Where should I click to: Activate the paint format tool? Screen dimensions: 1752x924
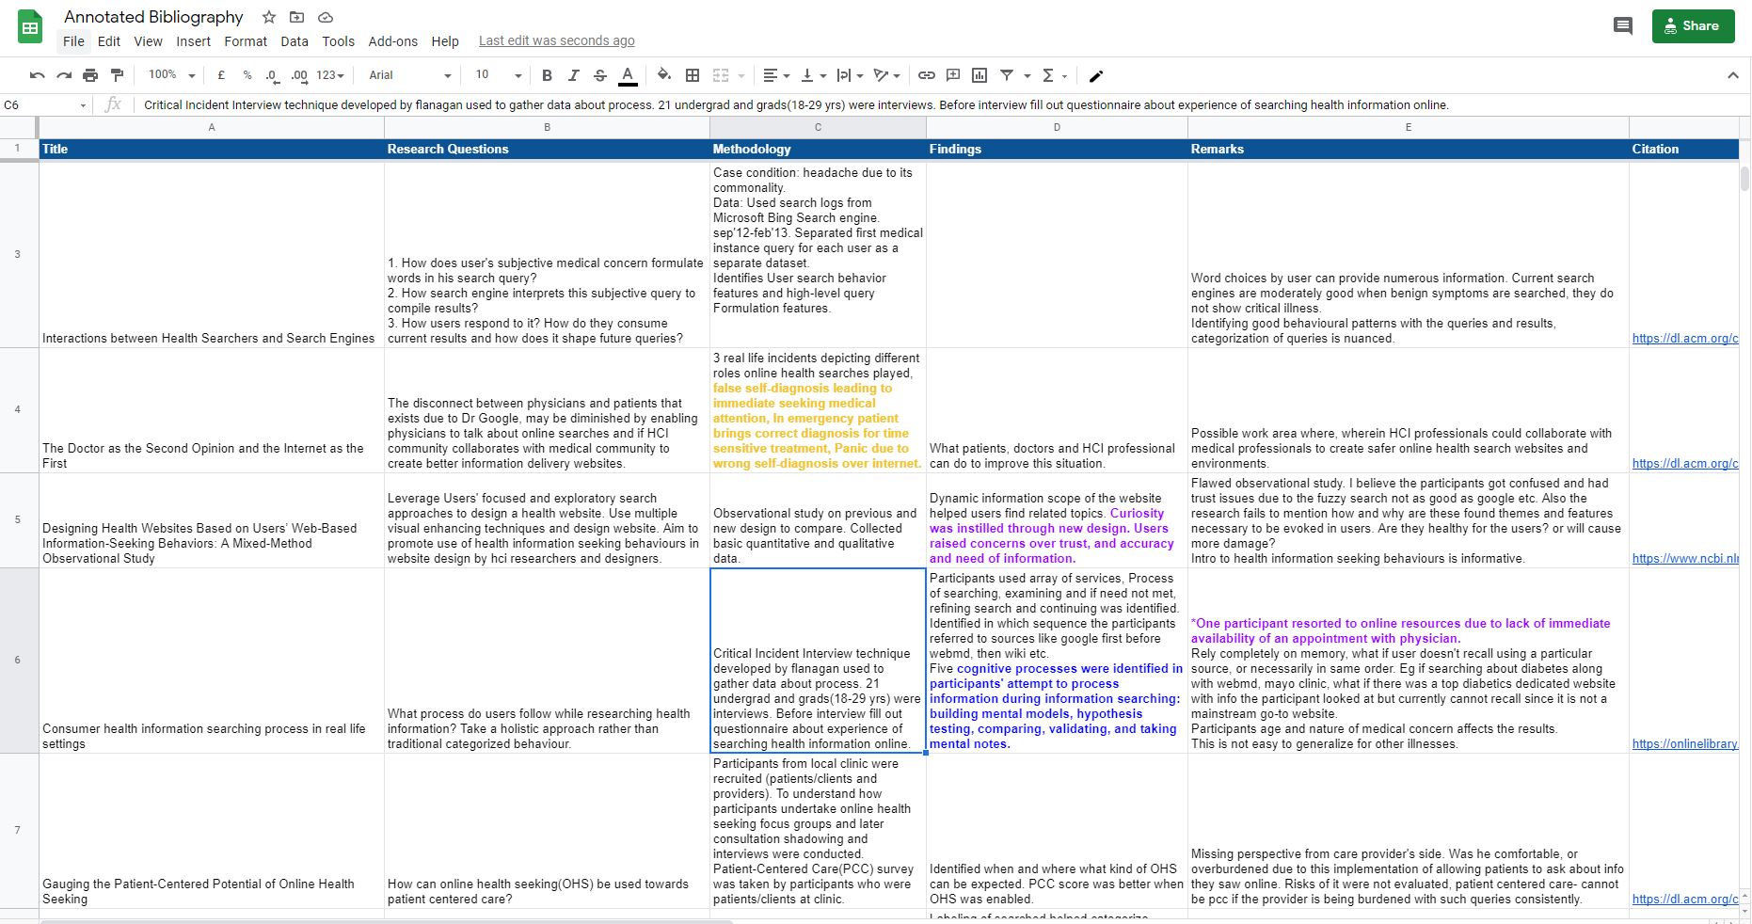click(117, 75)
